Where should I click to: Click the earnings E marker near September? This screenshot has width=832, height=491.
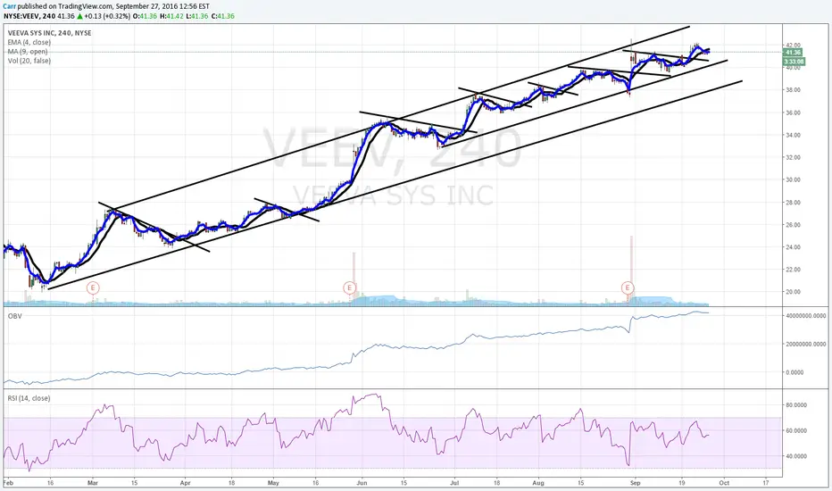[628, 288]
